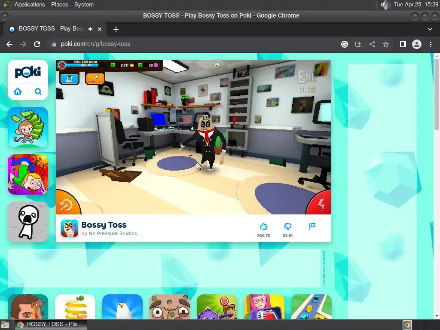Open the Applications menu
The width and height of the screenshot is (440, 330).
coord(30,4)
